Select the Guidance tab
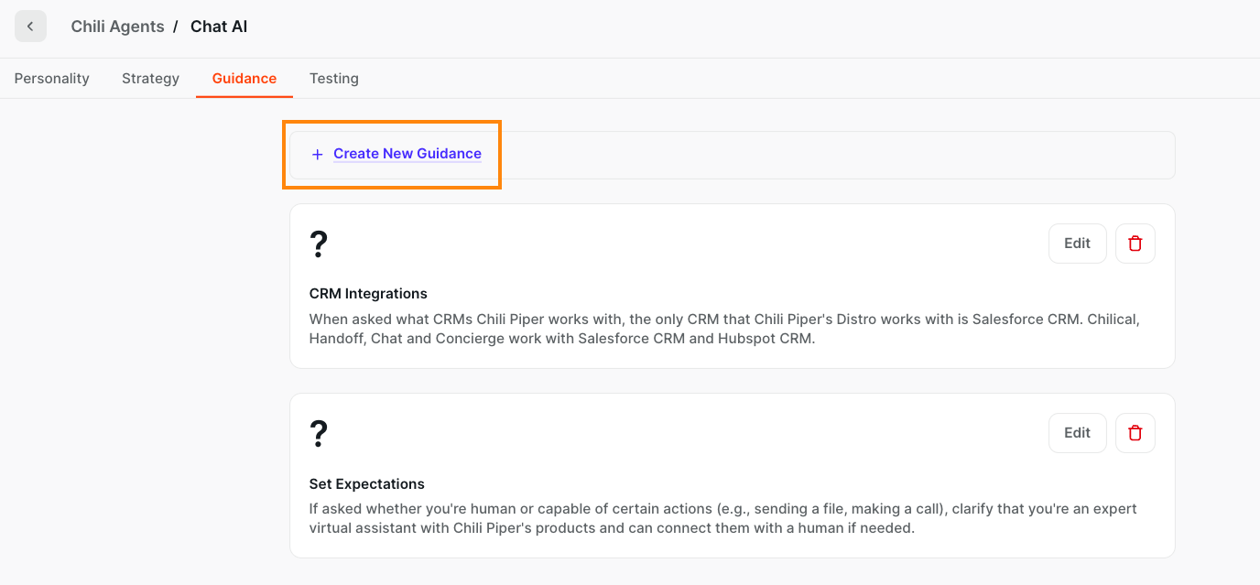 click(244, 79)
